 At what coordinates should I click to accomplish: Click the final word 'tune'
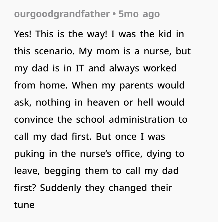coord(24,205)
